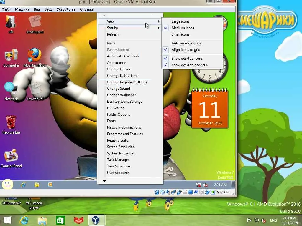Open VirtualBox from the host taskbar
The height and width of the screenshot is (226, 302).
[96, 220]
